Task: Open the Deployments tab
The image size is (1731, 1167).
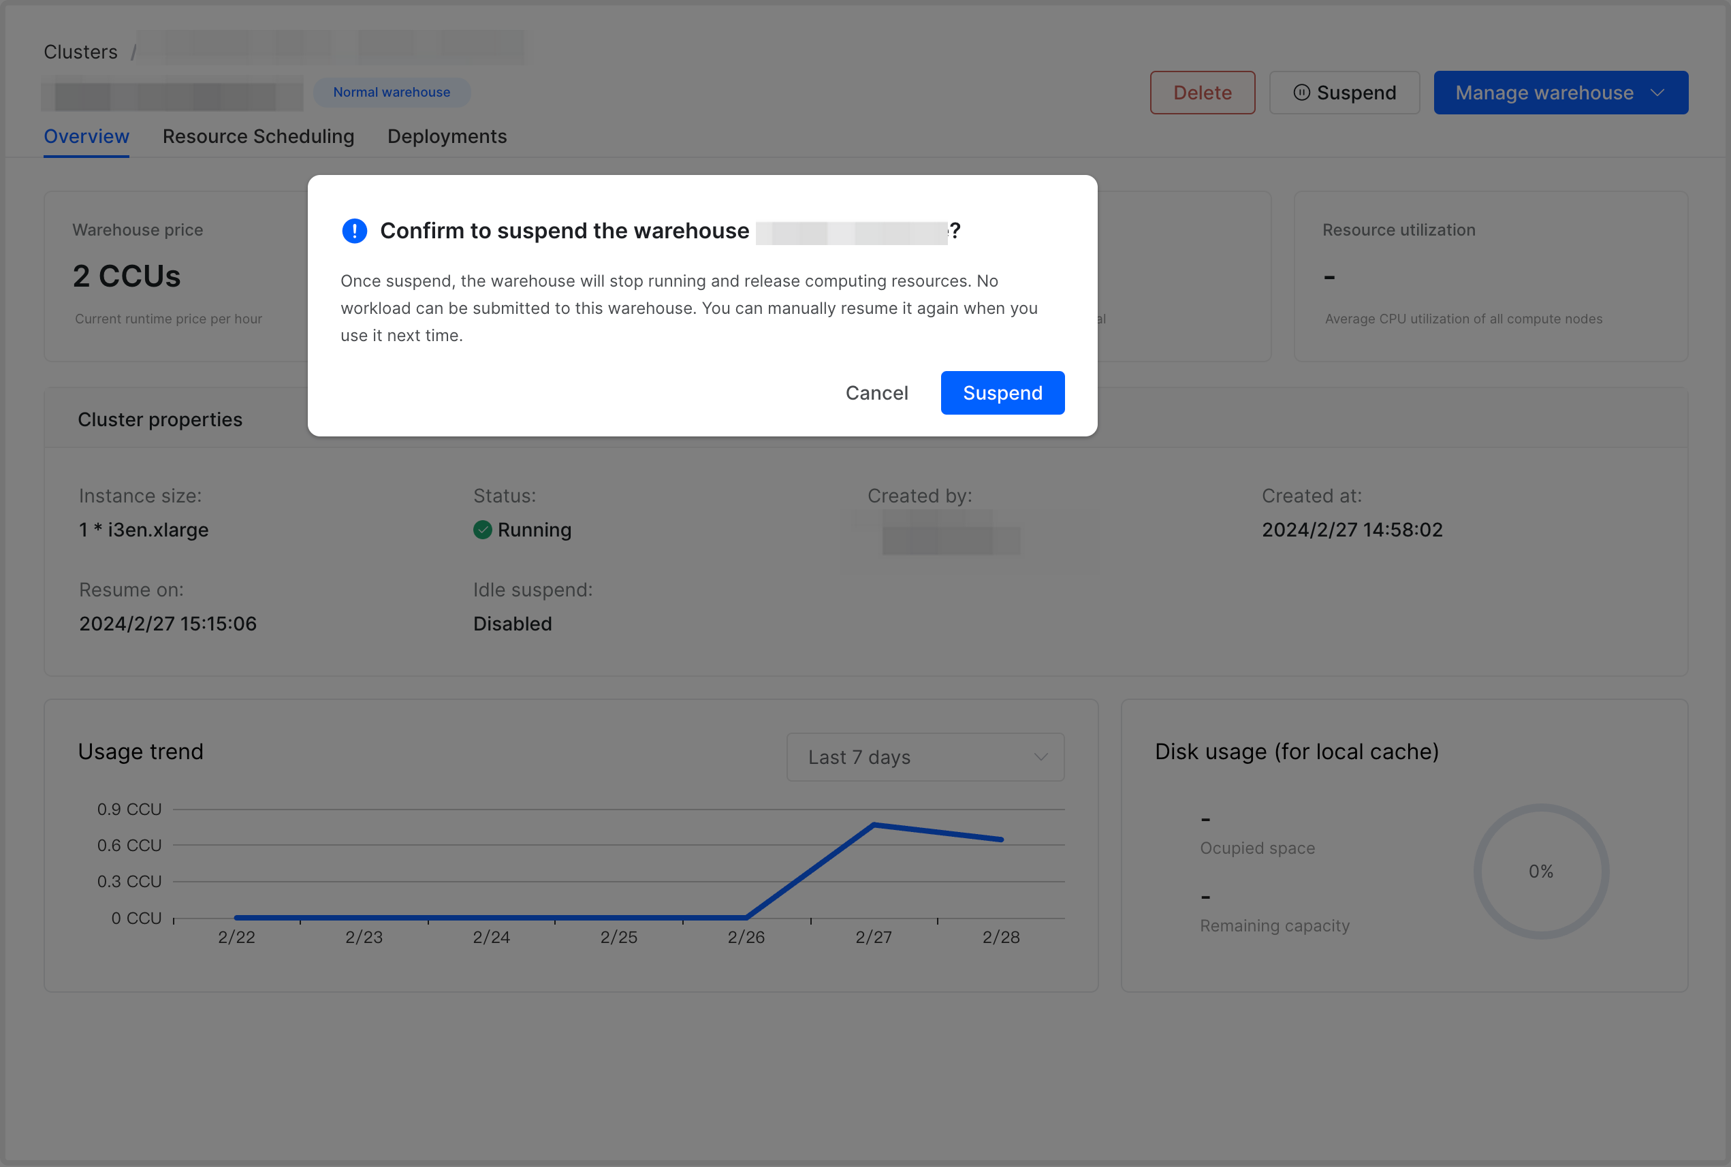Action: pos(447,136)
